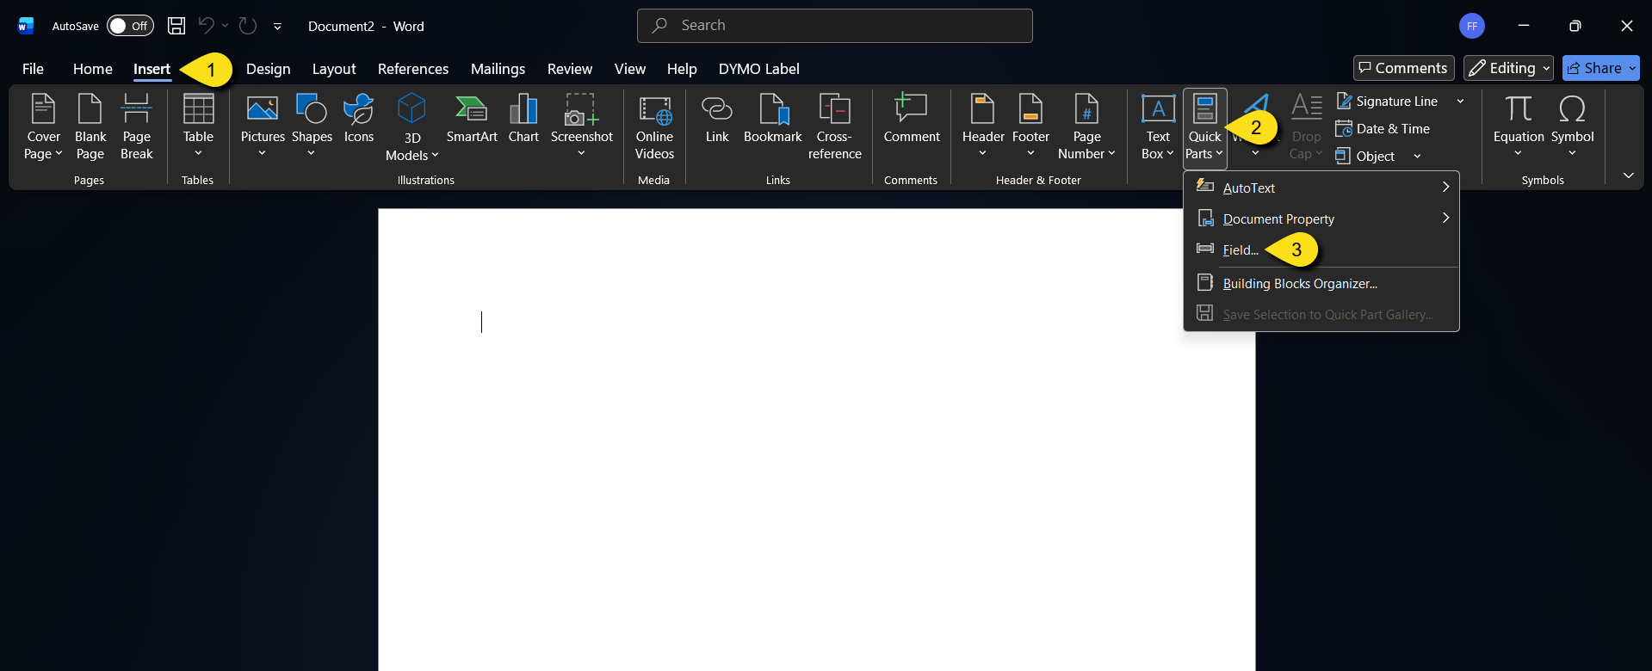
Task: Click in the Search box
Action: point(834,26)
